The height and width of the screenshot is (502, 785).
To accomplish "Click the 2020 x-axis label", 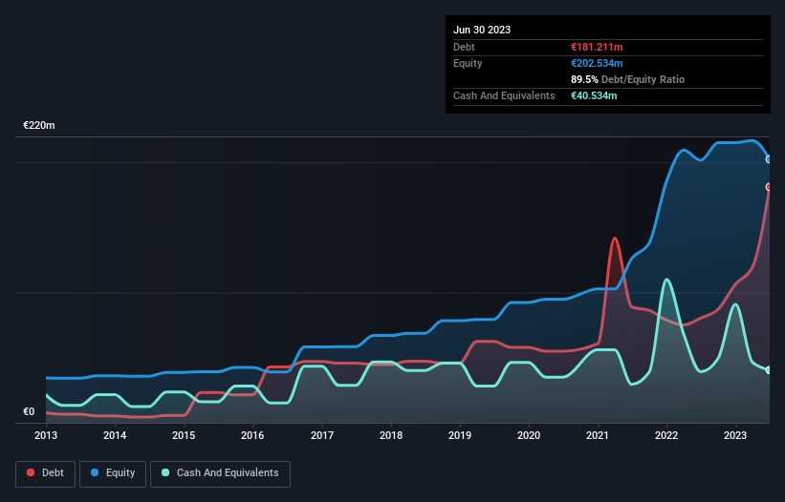I will (x=529, y=435).
